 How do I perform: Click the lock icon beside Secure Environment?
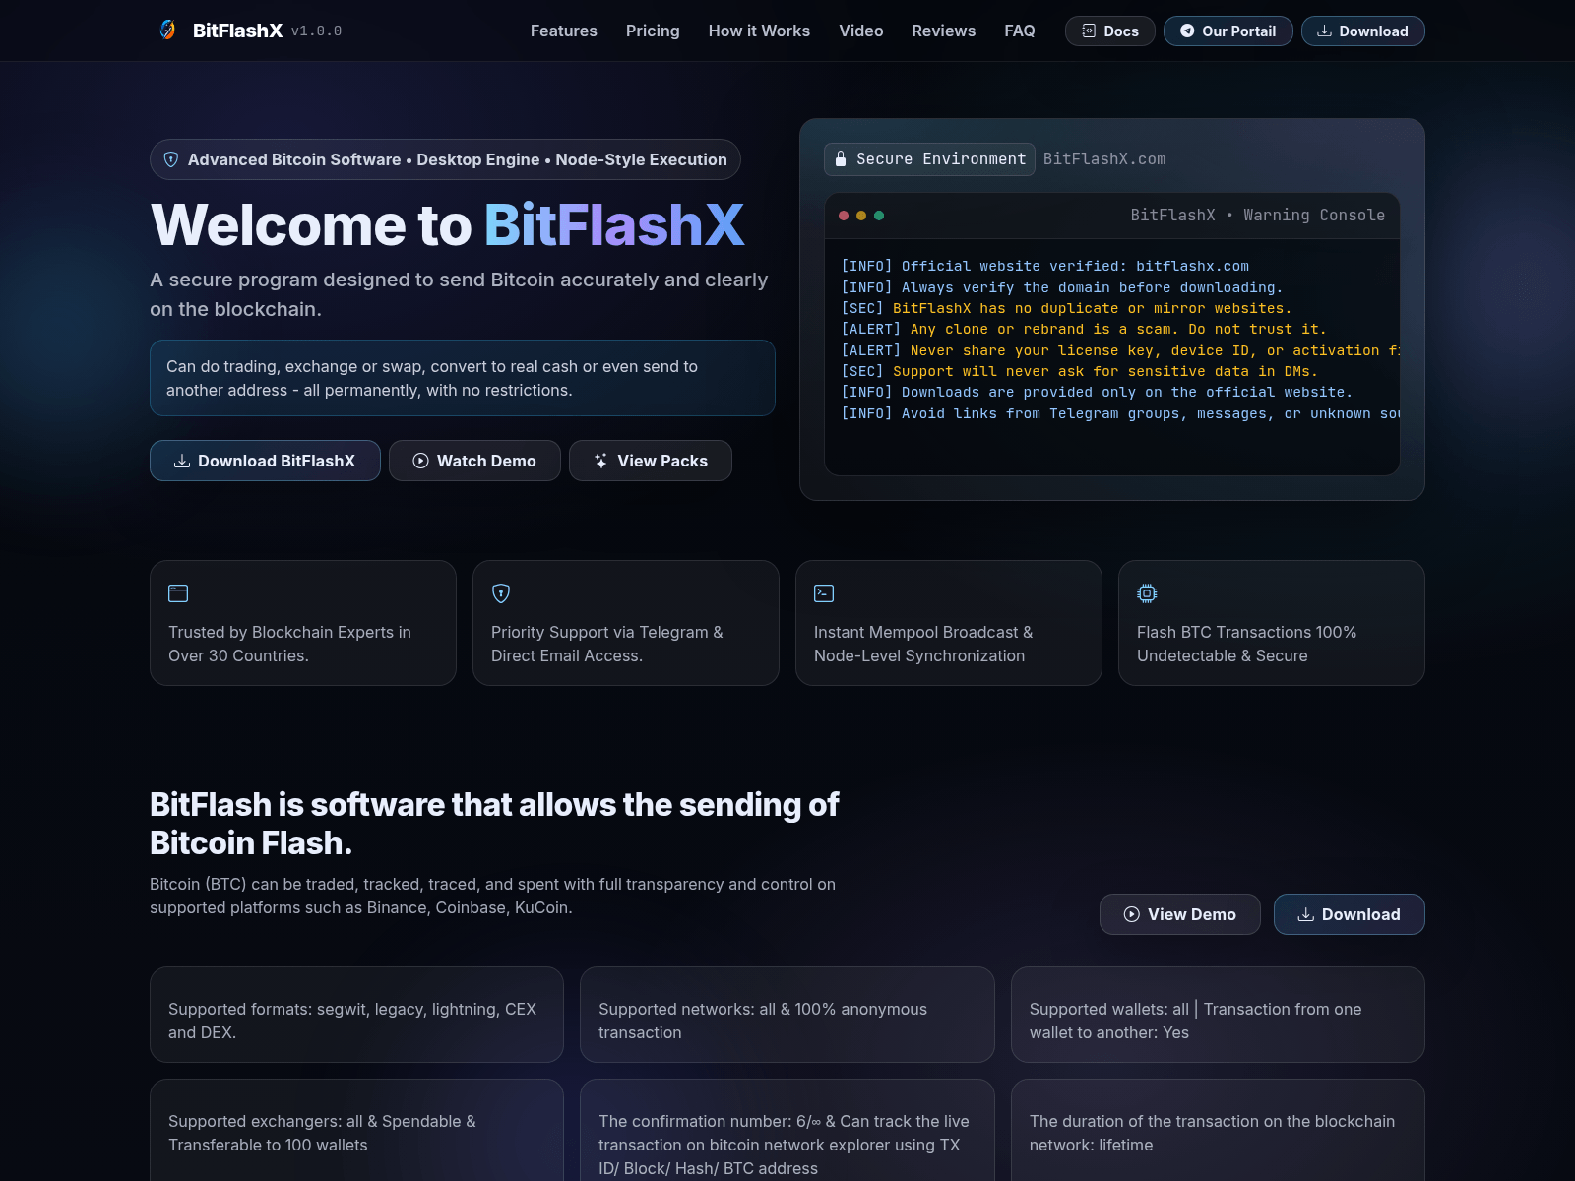[x=841, y=159]
